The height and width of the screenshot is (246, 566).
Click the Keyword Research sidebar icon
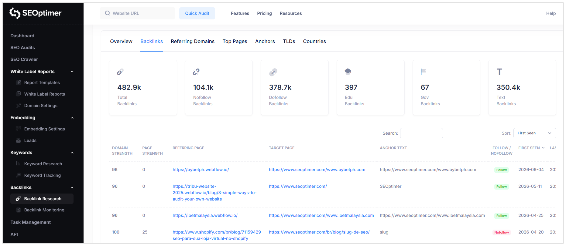click(19, 164)
